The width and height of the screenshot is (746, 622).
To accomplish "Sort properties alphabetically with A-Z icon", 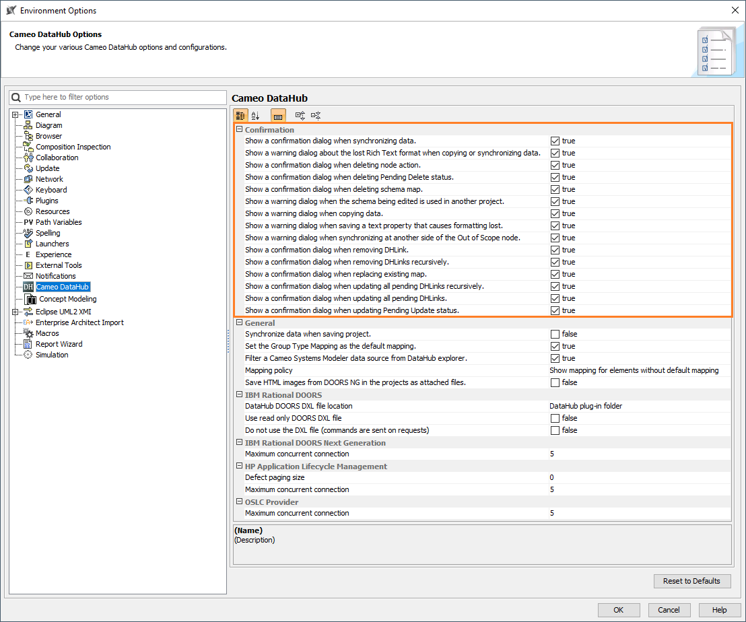I will [x=256, y=115].
